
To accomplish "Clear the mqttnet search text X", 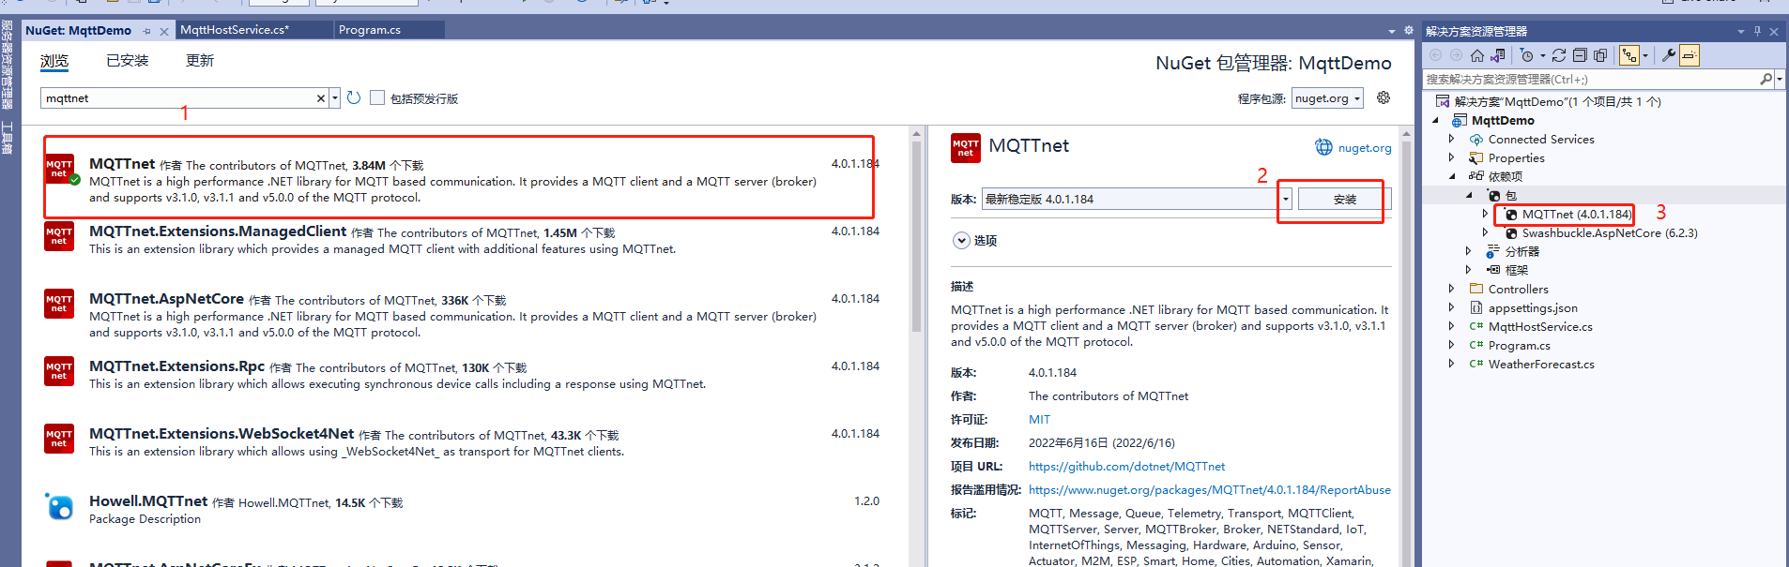I will pos(321,97).
